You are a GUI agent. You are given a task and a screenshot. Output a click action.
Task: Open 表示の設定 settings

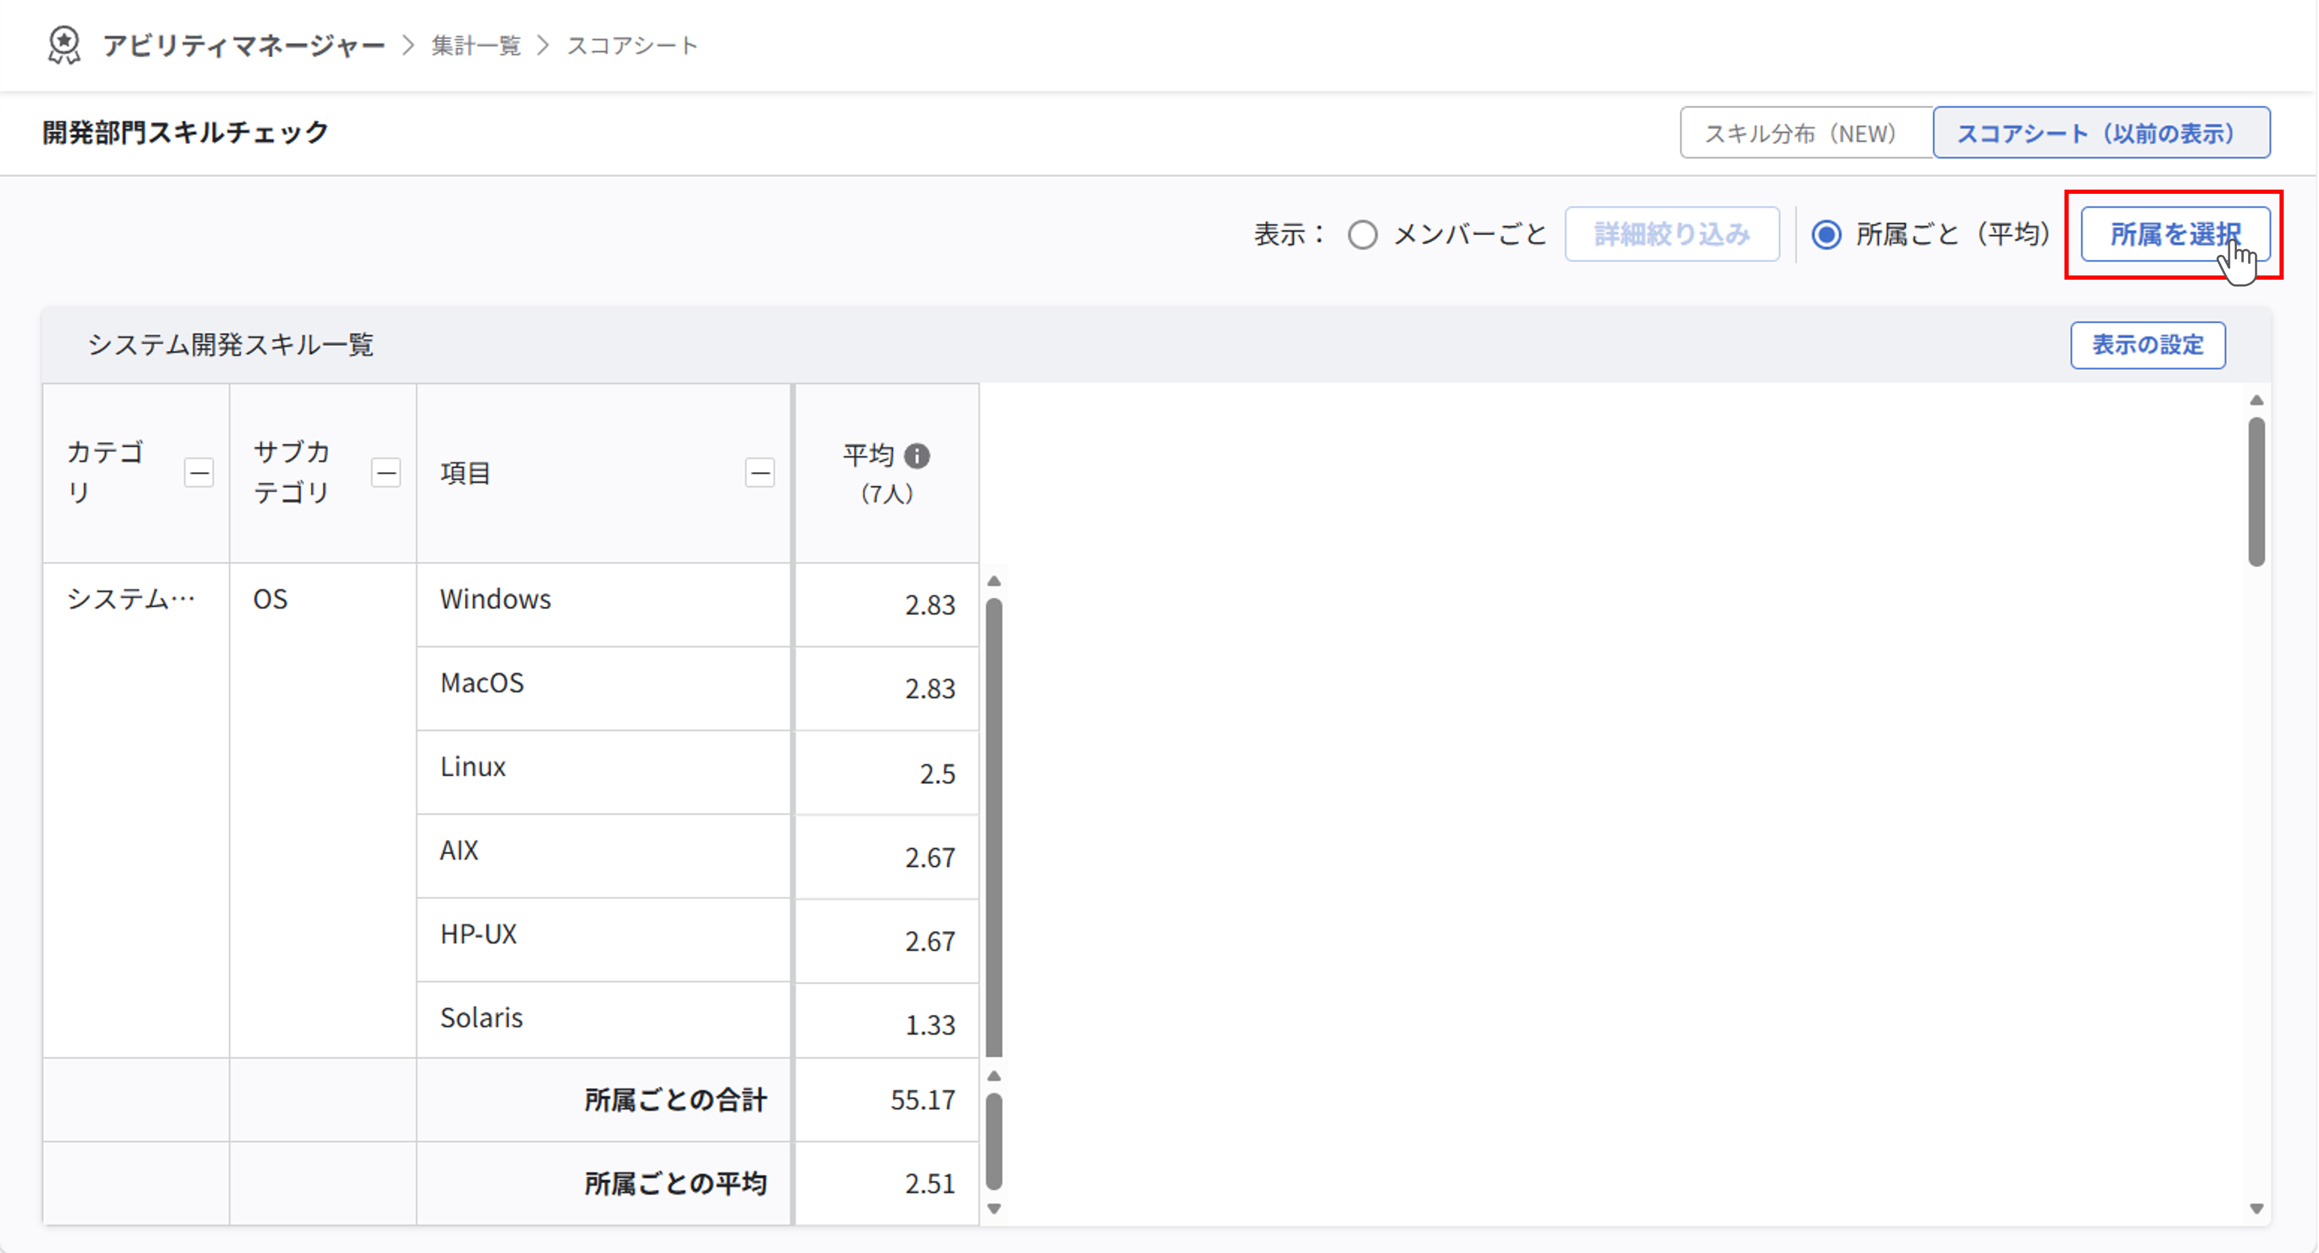(x=2148, y=344)
